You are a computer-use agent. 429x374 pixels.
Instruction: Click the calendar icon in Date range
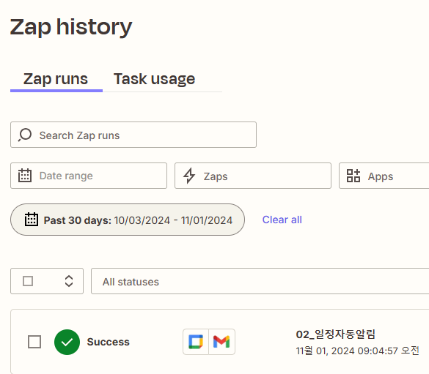coord(25,176)
